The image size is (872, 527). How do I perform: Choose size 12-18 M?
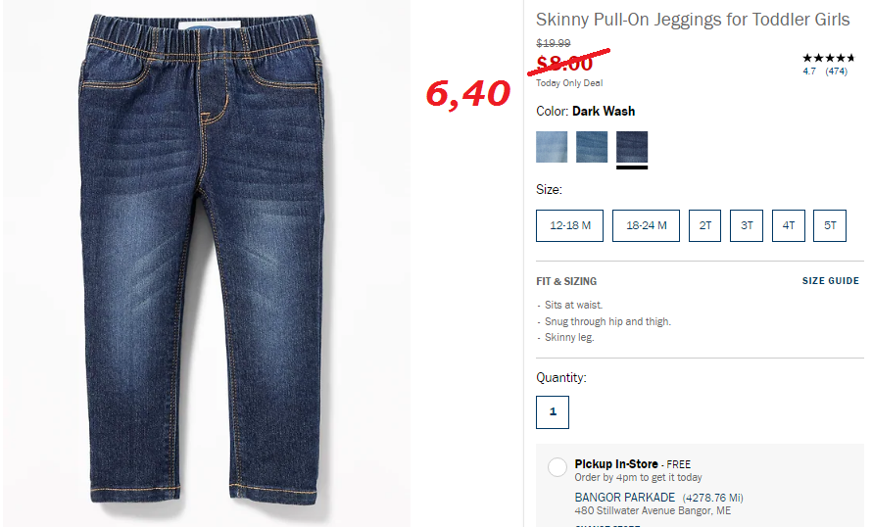(x=569, y=225)
